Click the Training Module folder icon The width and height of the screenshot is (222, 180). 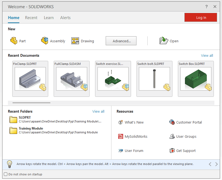point(13,130)
